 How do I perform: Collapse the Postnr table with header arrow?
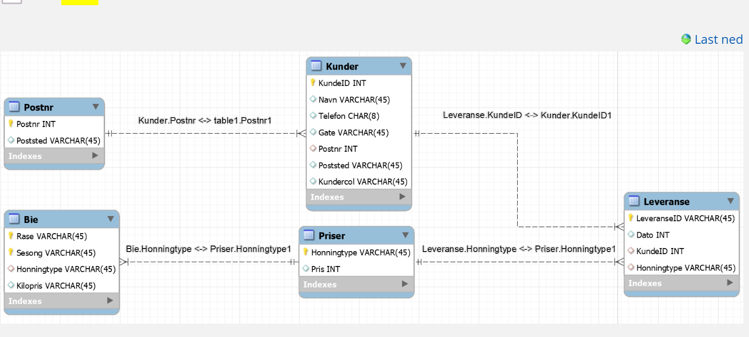click(96, 107)
